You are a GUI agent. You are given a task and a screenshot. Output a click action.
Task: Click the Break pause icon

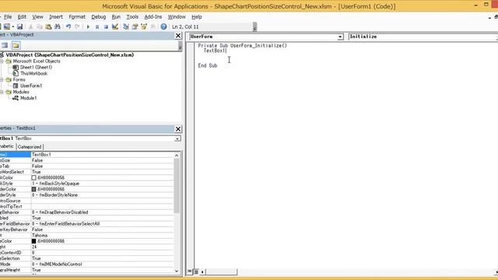[97, 27]
